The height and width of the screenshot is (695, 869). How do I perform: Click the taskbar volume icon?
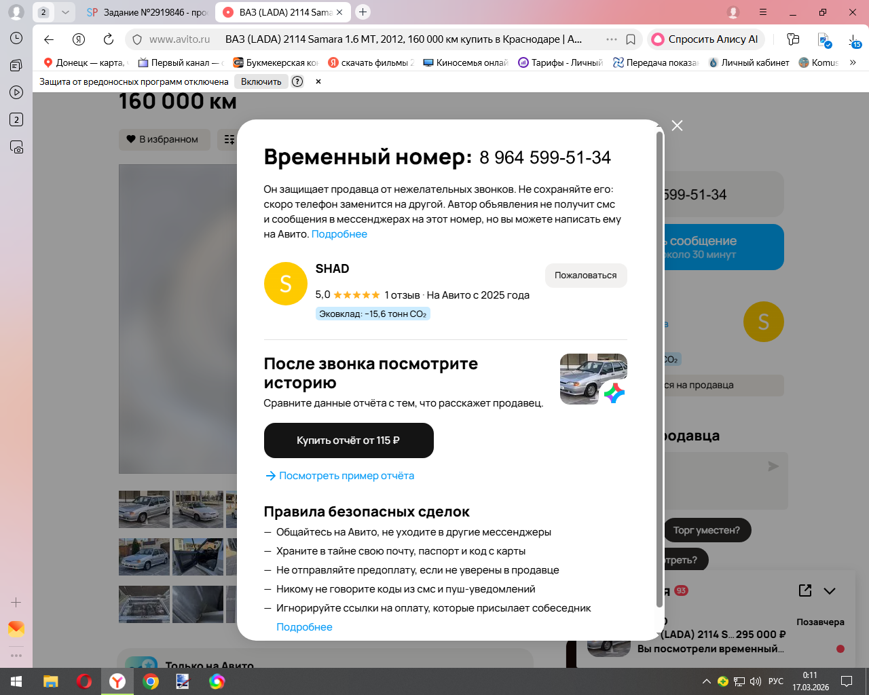[756, 681]
